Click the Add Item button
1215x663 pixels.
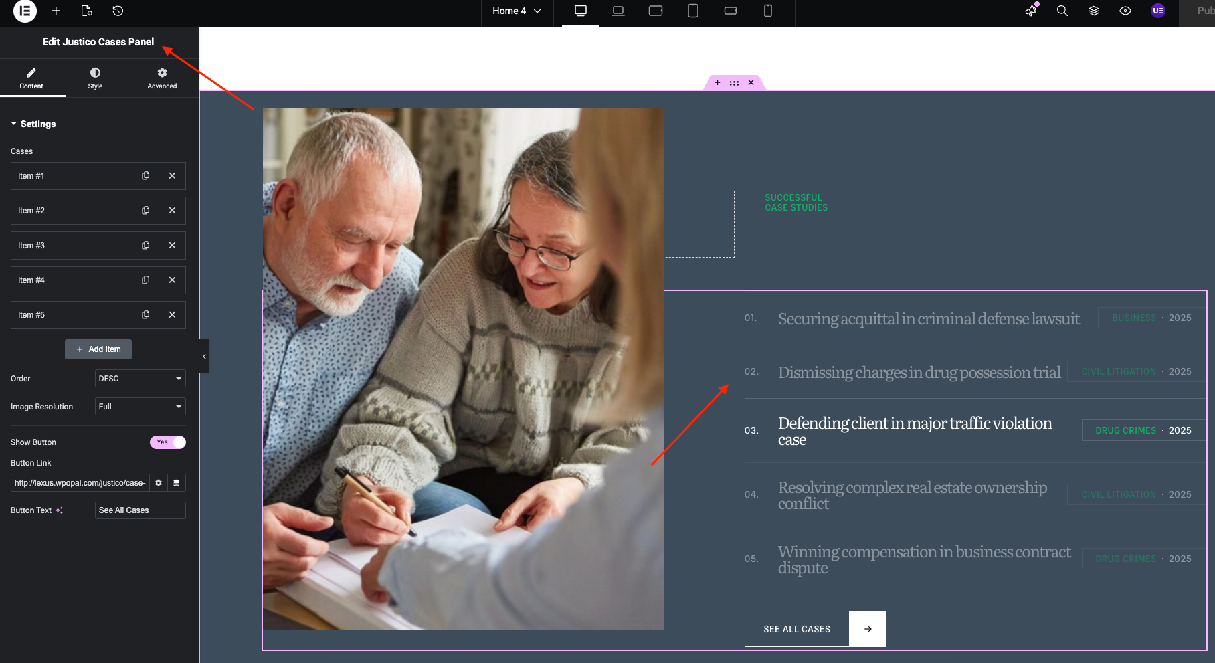(x=98, y=349)
